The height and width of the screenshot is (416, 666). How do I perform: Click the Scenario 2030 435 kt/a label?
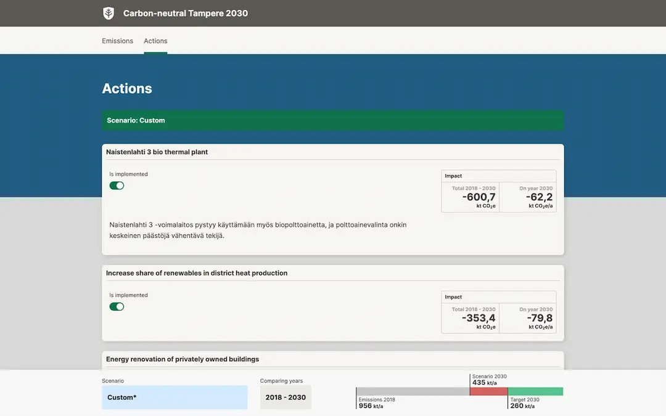click(x=489, y=380)
